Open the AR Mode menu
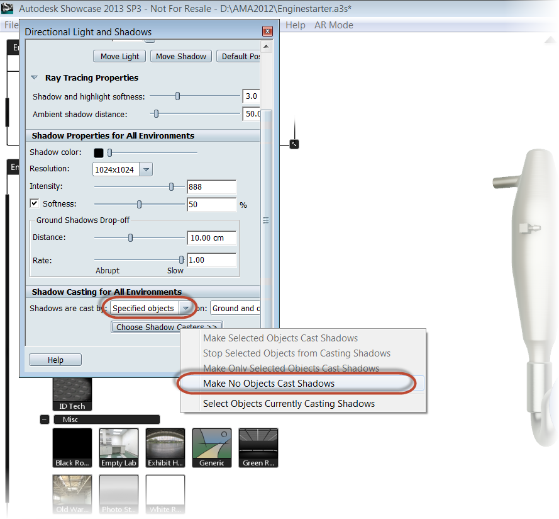 point(334,25)
